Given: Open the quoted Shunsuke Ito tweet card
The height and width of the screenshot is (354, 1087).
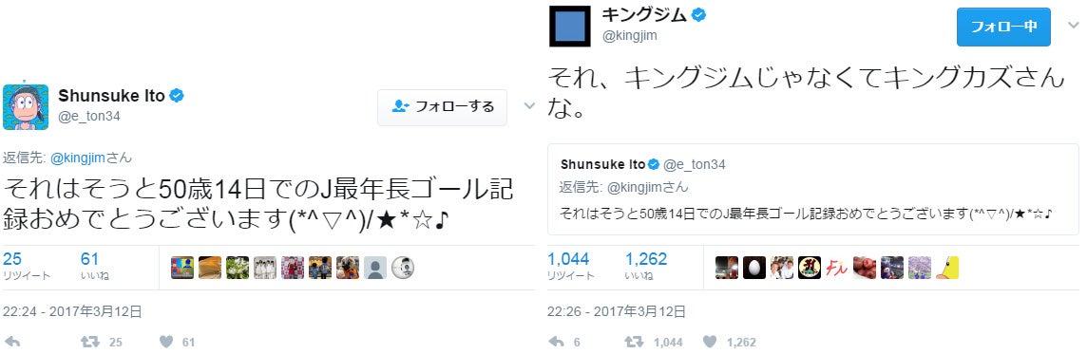Looking at the screenshot, I should click(813, 189).
